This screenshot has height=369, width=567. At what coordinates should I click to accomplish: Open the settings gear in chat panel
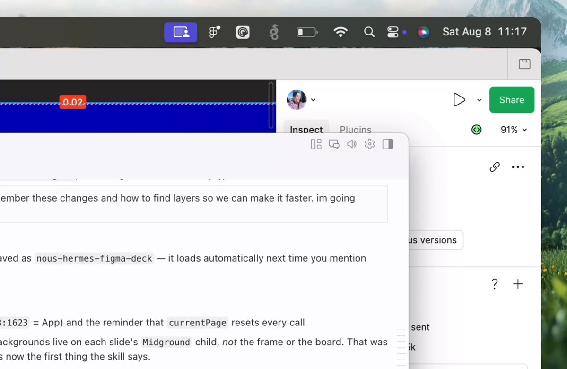369,144
